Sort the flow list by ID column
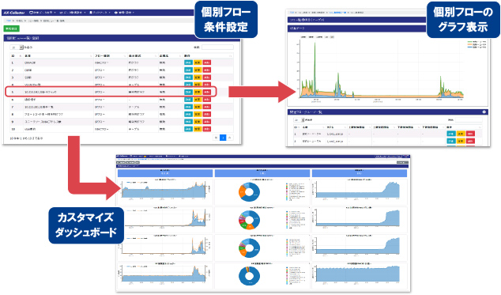Viewport: 501px width, 295px height. click(16, 55)
